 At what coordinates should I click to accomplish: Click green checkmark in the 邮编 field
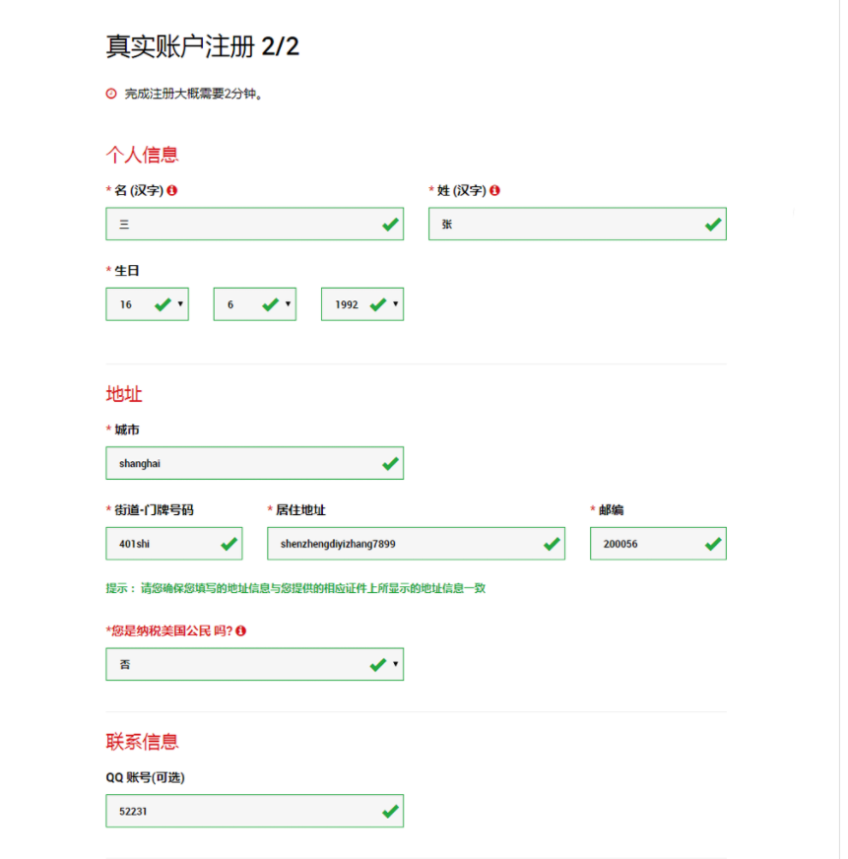click(713, 543)
